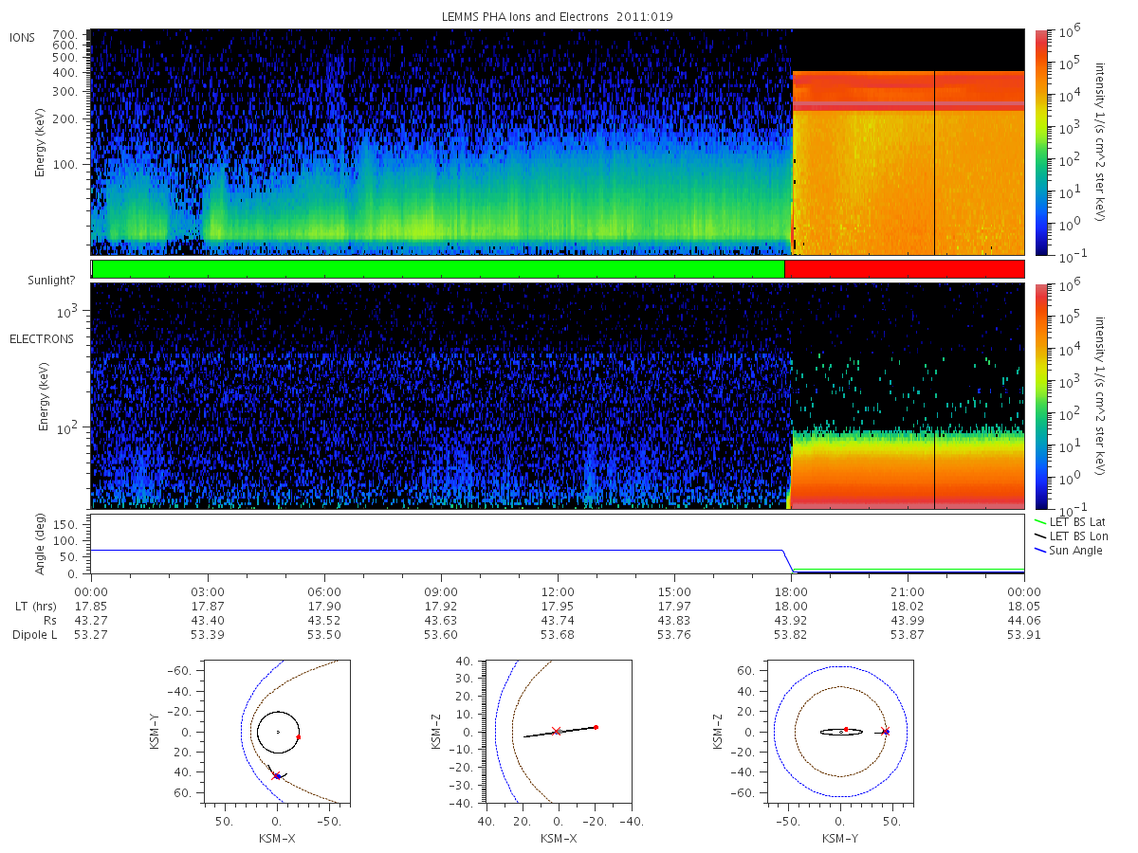Click the 06:00 time tick label
The height and width of the screenshot is (853, 1138).
pyautogui.click(x=324, y=590)
